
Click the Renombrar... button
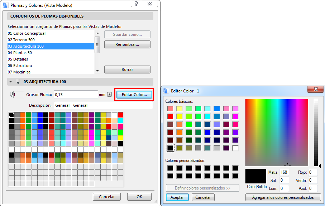(127, 44)
